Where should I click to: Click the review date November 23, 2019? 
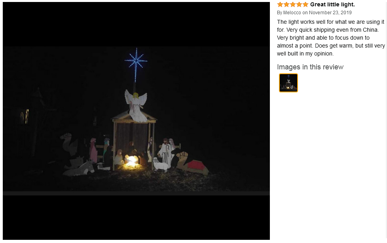coord(330,13)
